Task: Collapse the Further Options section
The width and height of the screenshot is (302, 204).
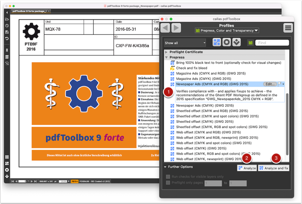Action: tap(165, 167)
